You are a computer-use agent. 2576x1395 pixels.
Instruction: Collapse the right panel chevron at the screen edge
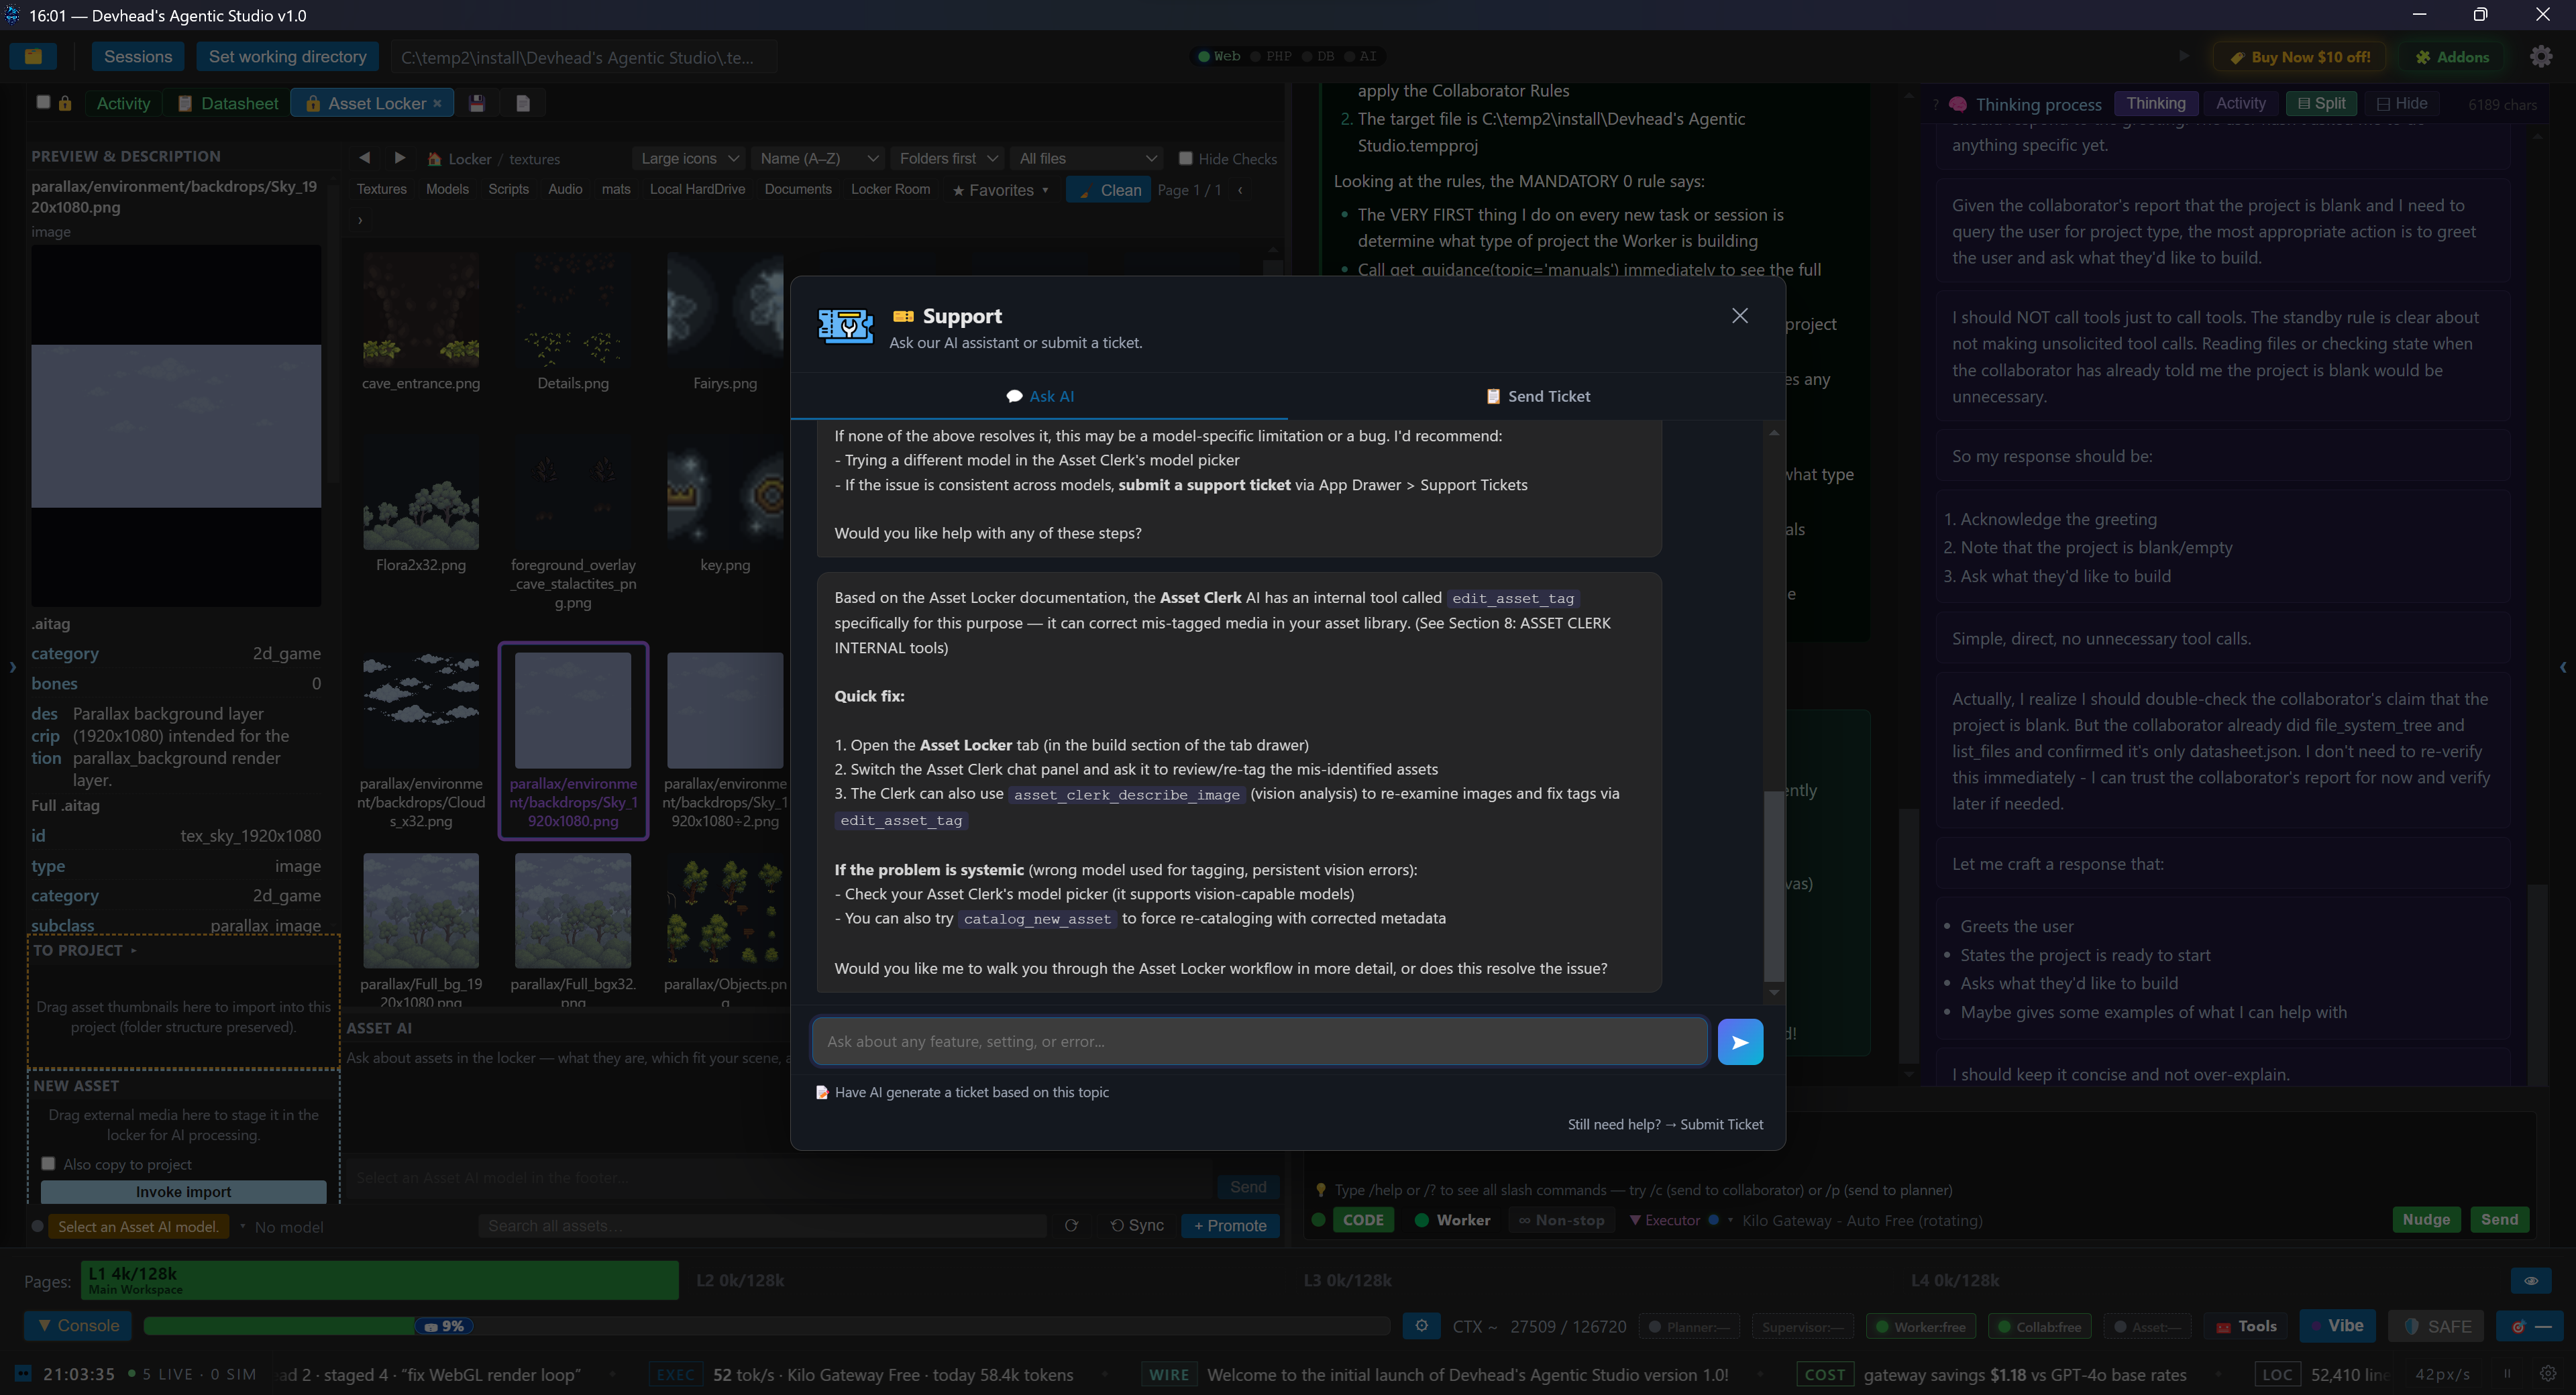click(x=2563, y=667)
